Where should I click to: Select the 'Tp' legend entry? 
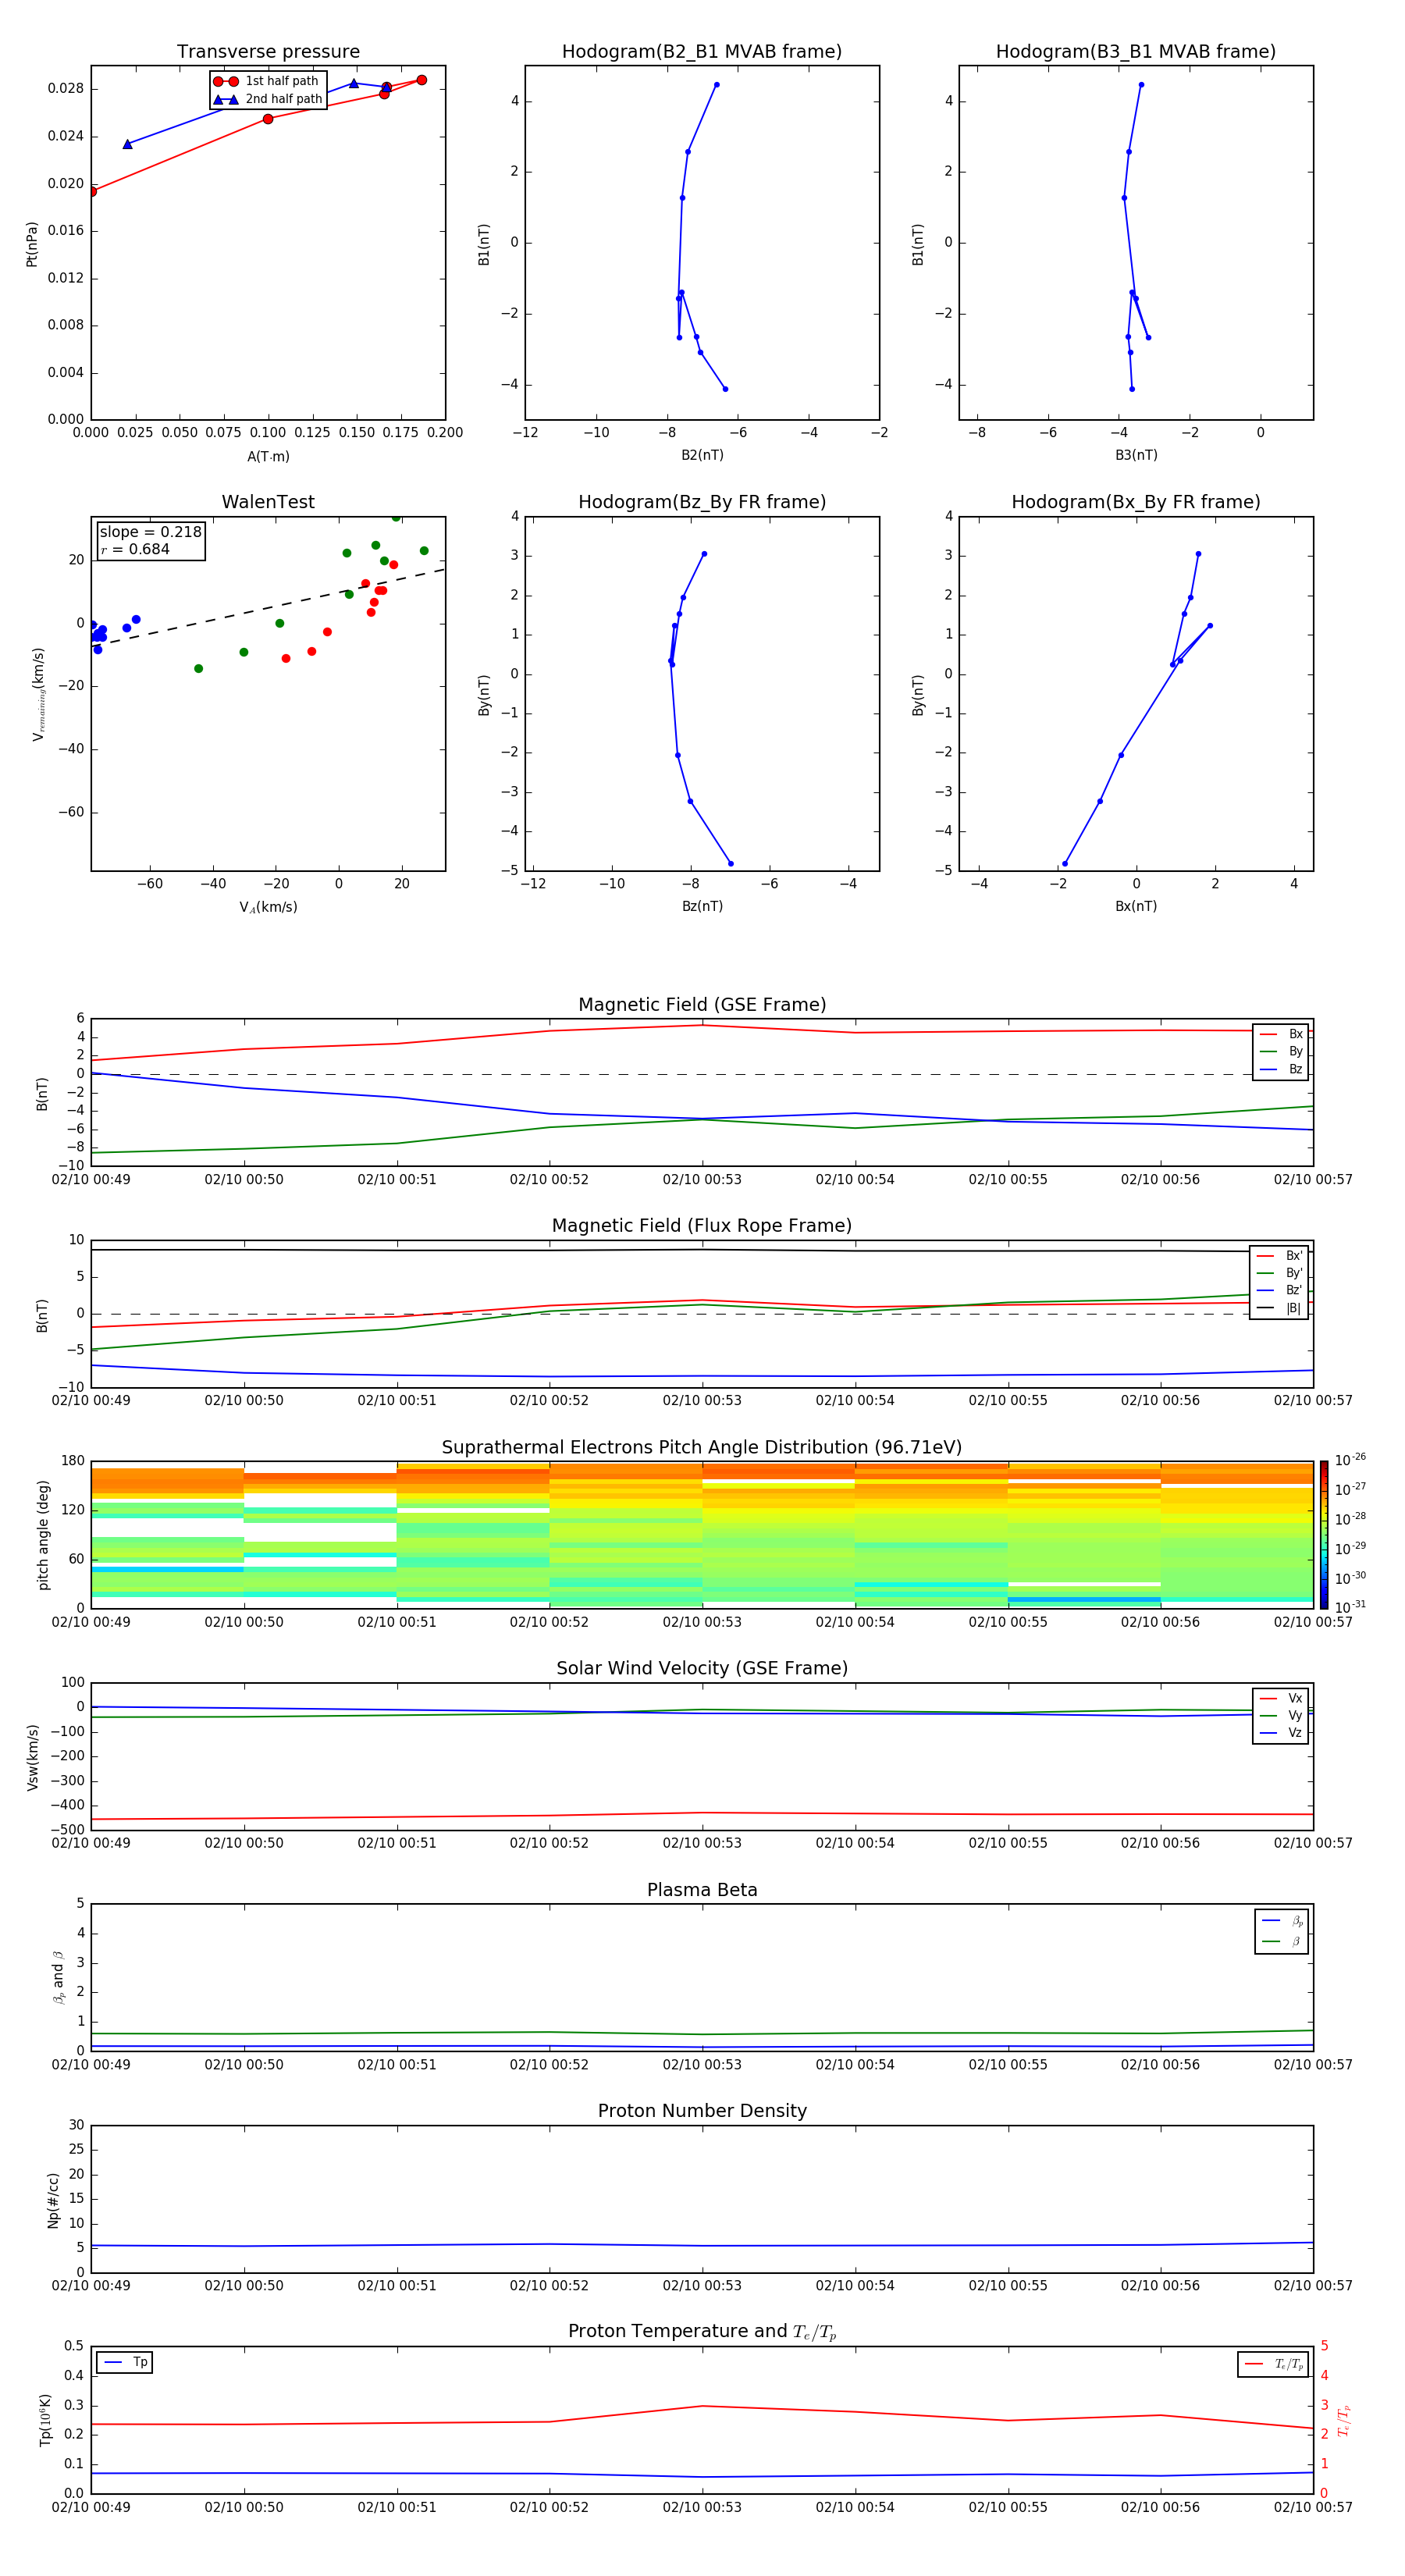(x=125, y=2362)
